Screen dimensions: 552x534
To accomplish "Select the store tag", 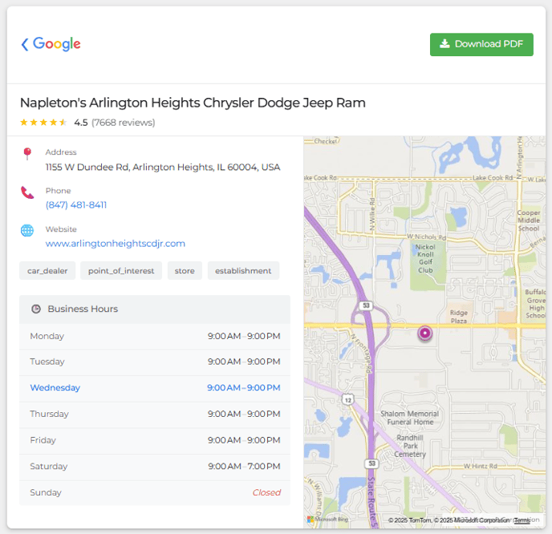I will point(185,270).
